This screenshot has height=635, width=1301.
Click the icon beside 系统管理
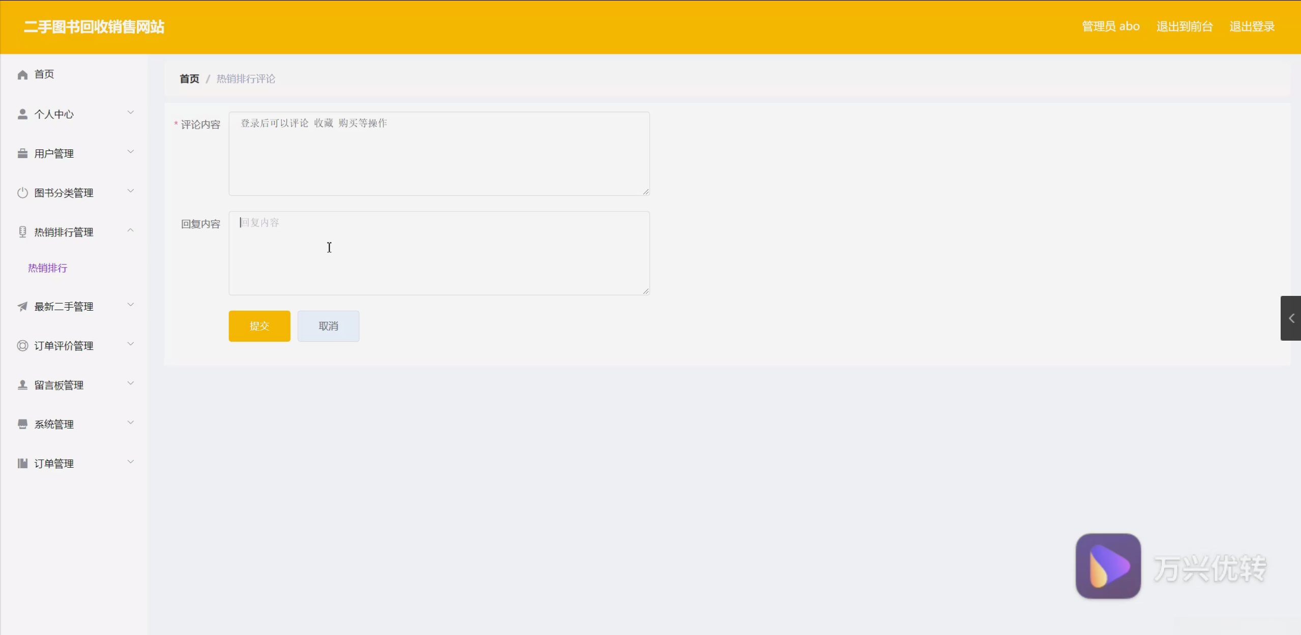tap(22, 424)
